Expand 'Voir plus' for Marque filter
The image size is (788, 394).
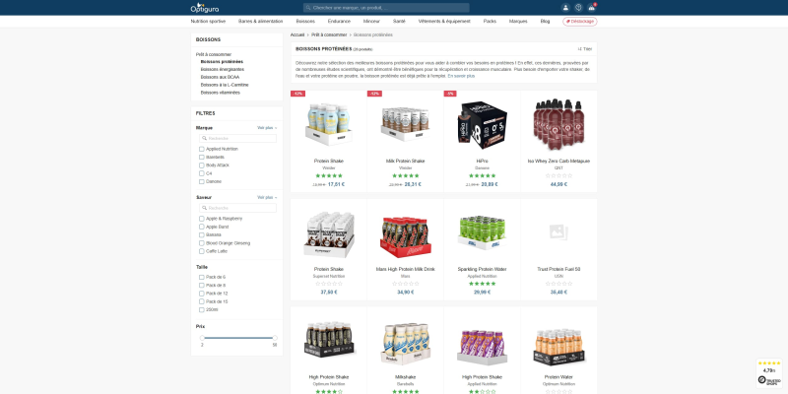tap(267, 128)
